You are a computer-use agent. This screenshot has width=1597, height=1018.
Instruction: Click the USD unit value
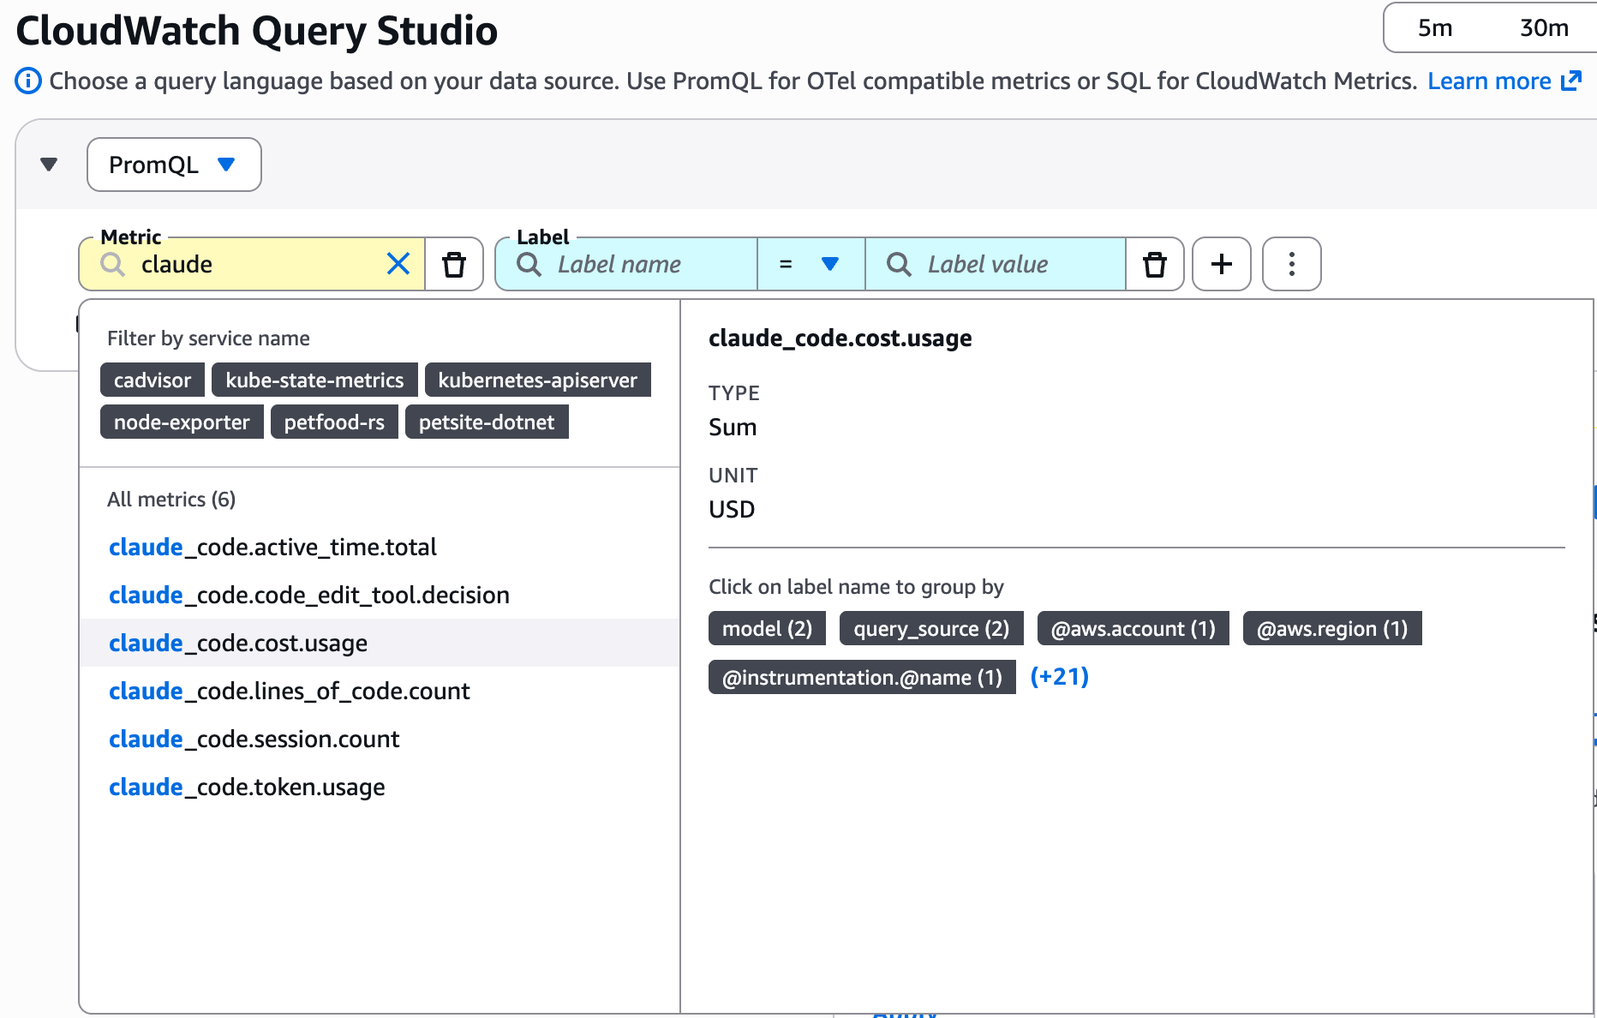coord(732,509)
